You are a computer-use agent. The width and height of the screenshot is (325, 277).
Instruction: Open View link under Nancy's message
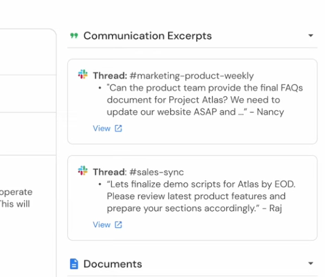(x=102, y=128)
